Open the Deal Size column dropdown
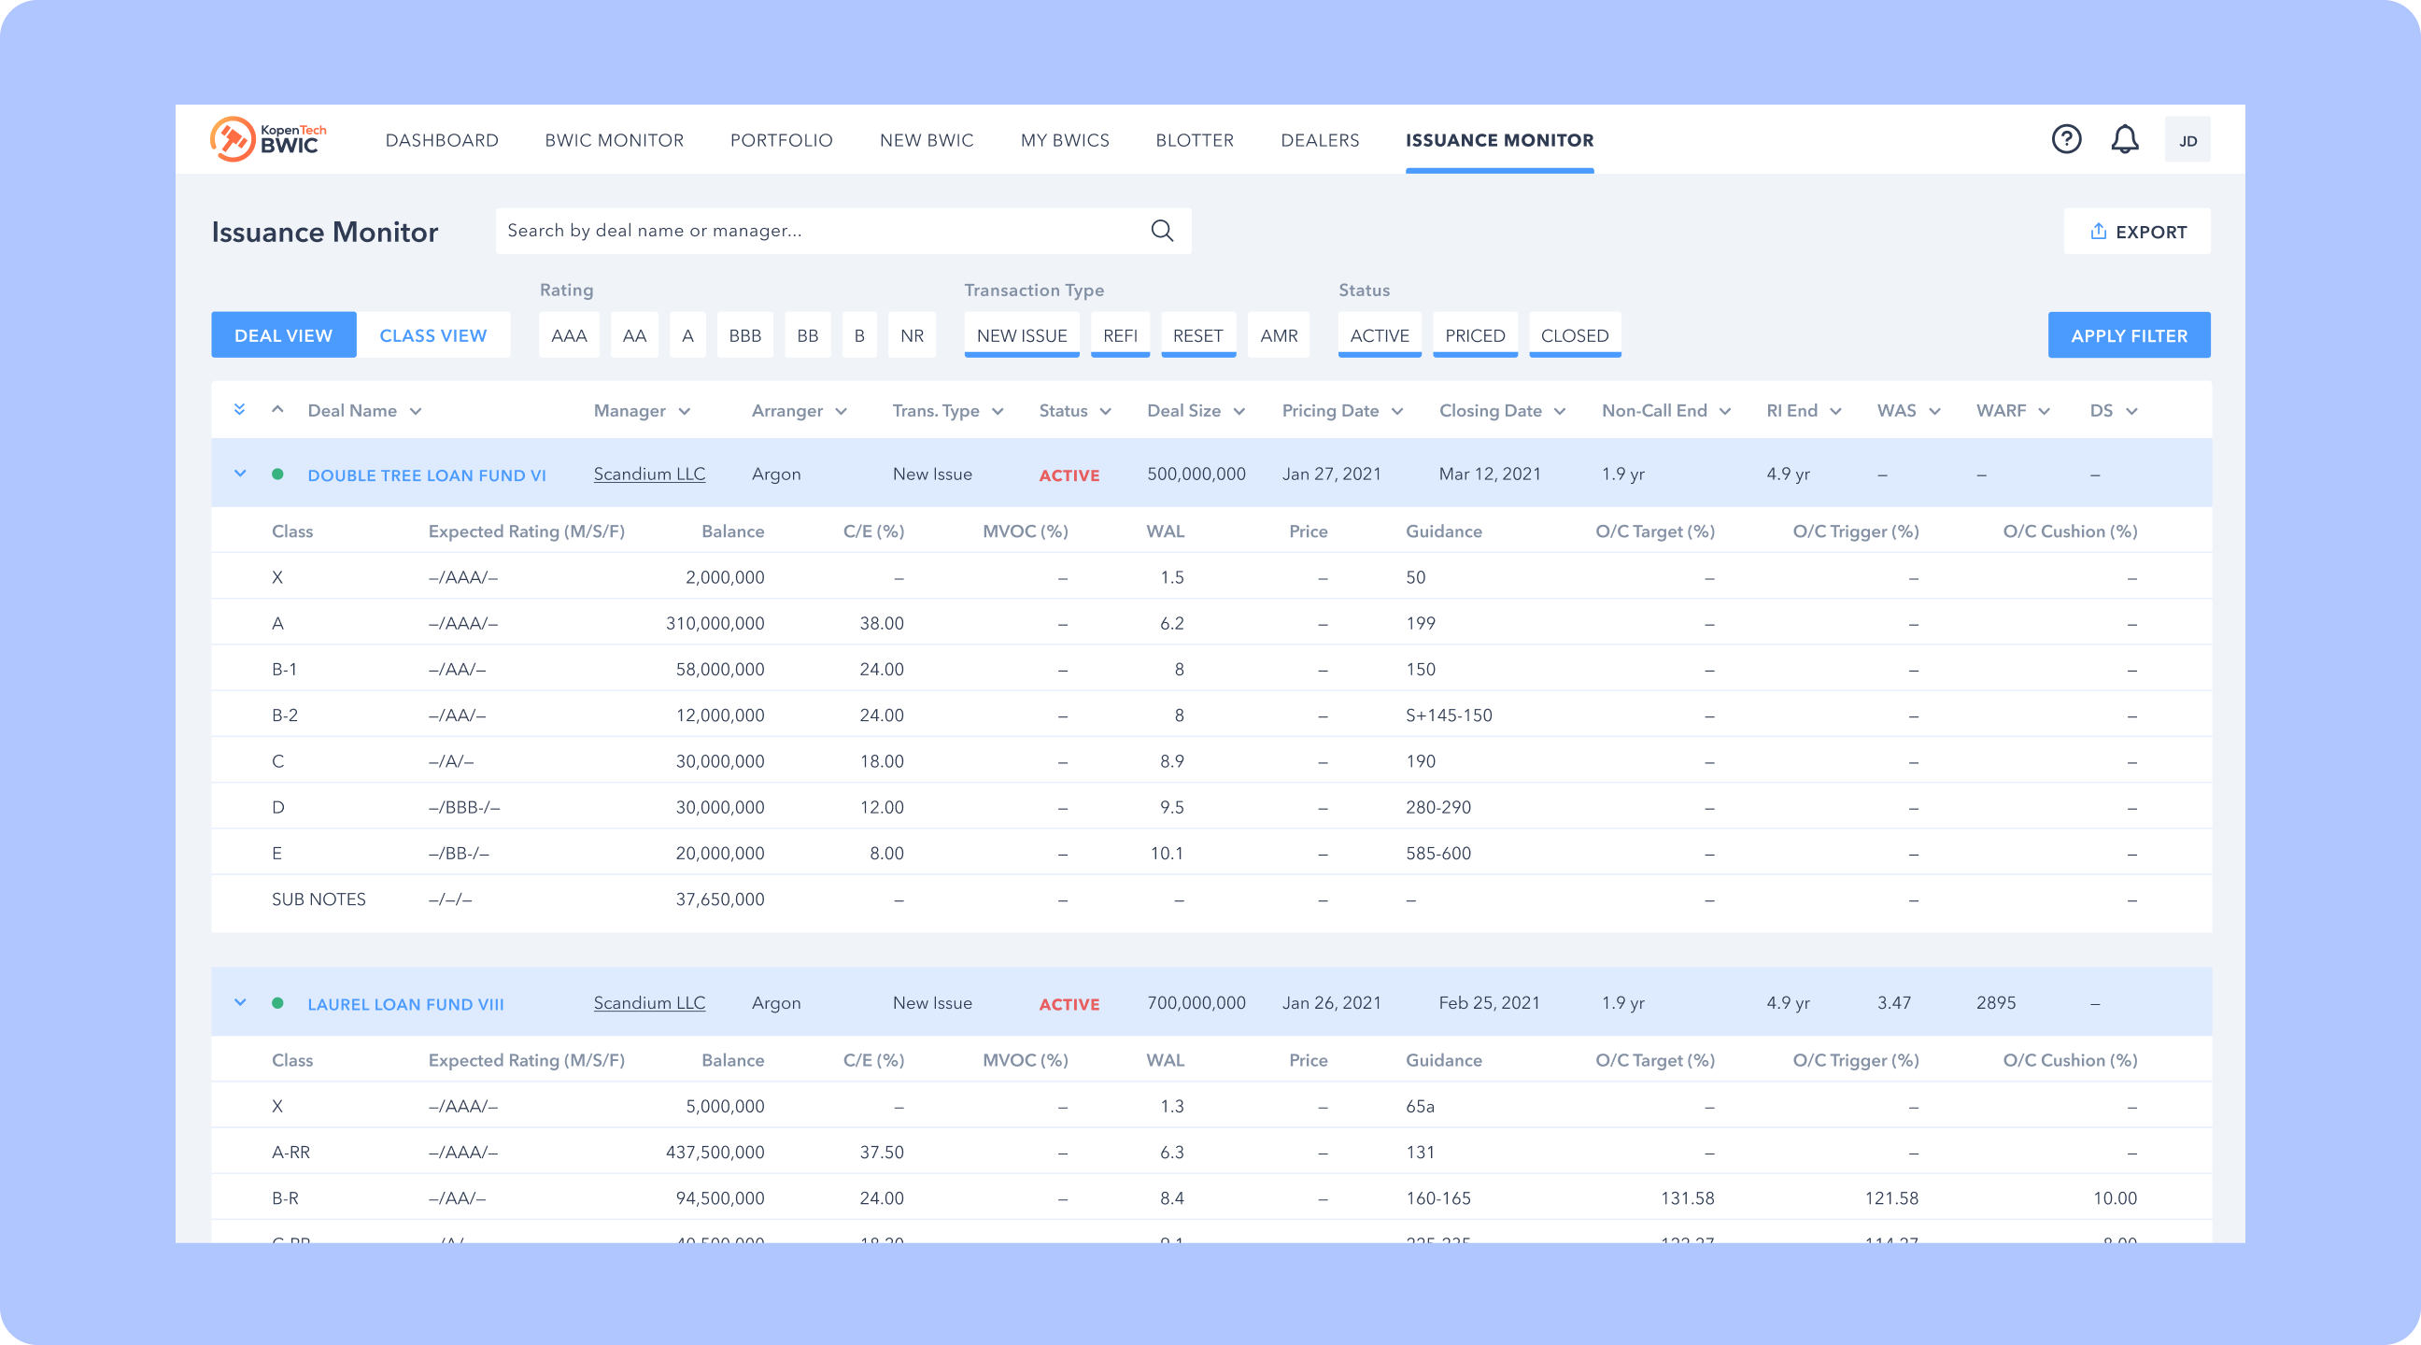 (x=1239, y=412)
